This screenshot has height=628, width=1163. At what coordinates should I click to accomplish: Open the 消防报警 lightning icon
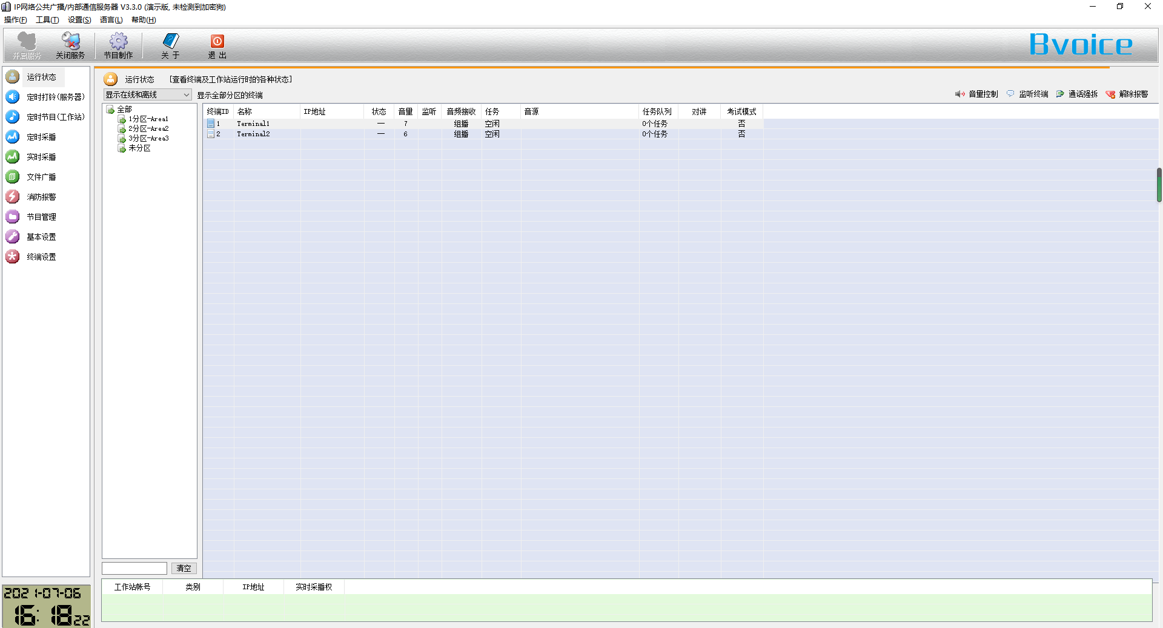click(13, 197)
